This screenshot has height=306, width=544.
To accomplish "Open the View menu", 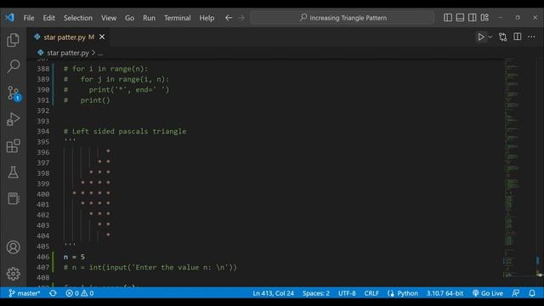I will 109,18.
